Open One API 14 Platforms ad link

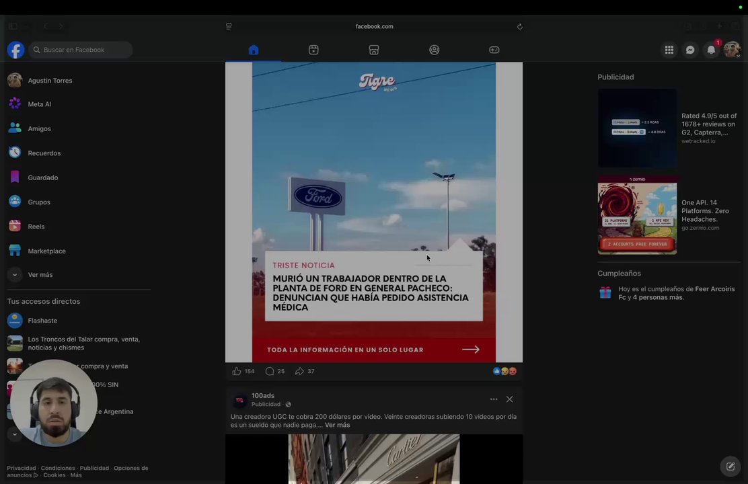[x=705, y=211]
